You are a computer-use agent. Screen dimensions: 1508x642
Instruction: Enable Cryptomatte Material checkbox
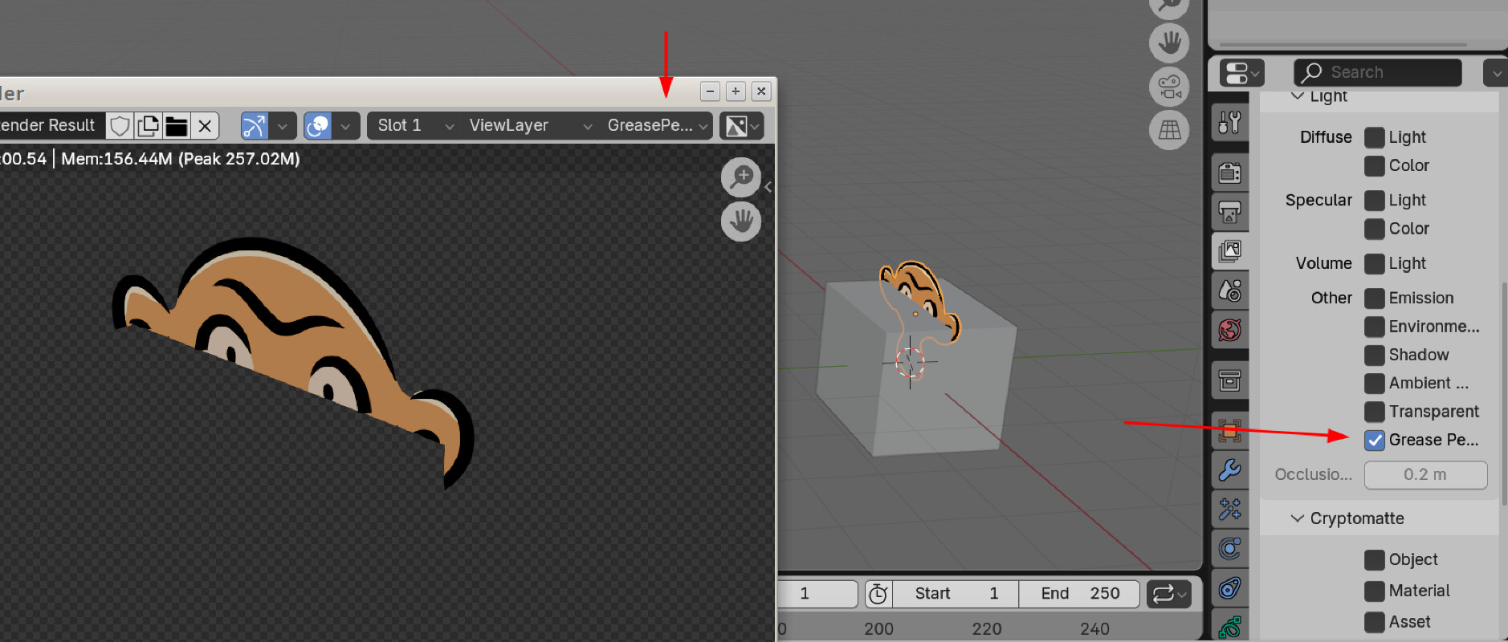[1375, 591]
